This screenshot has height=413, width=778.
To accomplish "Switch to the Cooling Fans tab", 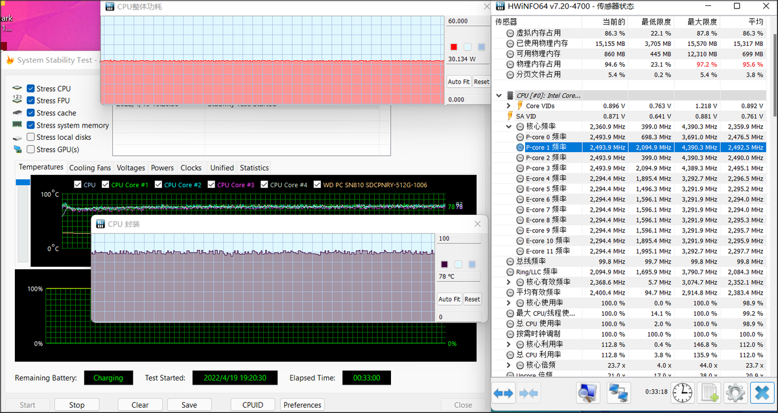I will click(x=90, y=168).
